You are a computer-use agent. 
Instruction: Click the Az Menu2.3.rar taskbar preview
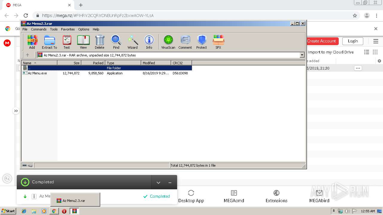[x=75, y=200]
